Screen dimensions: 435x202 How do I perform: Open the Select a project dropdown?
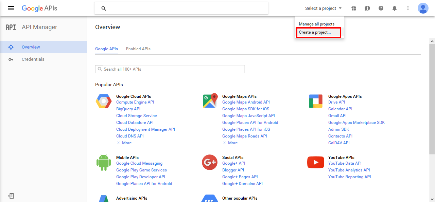pos(322,8)
